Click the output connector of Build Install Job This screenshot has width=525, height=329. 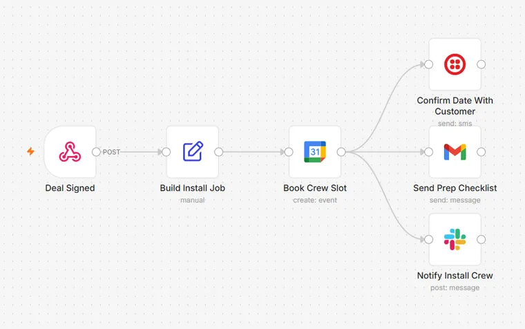[219, 152]
